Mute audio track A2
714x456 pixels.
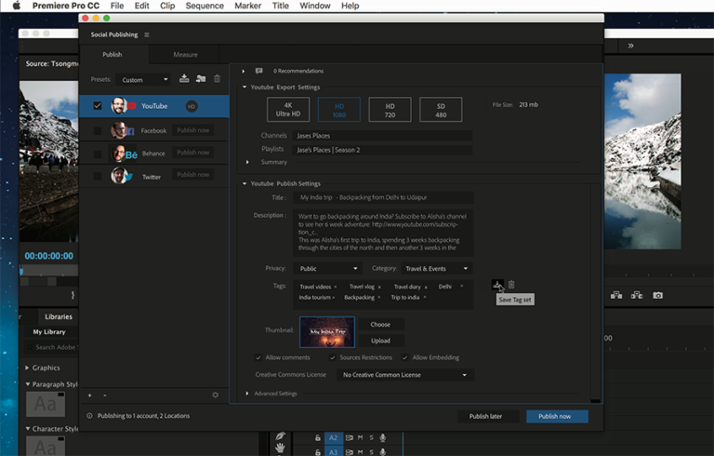coord(360,437)
